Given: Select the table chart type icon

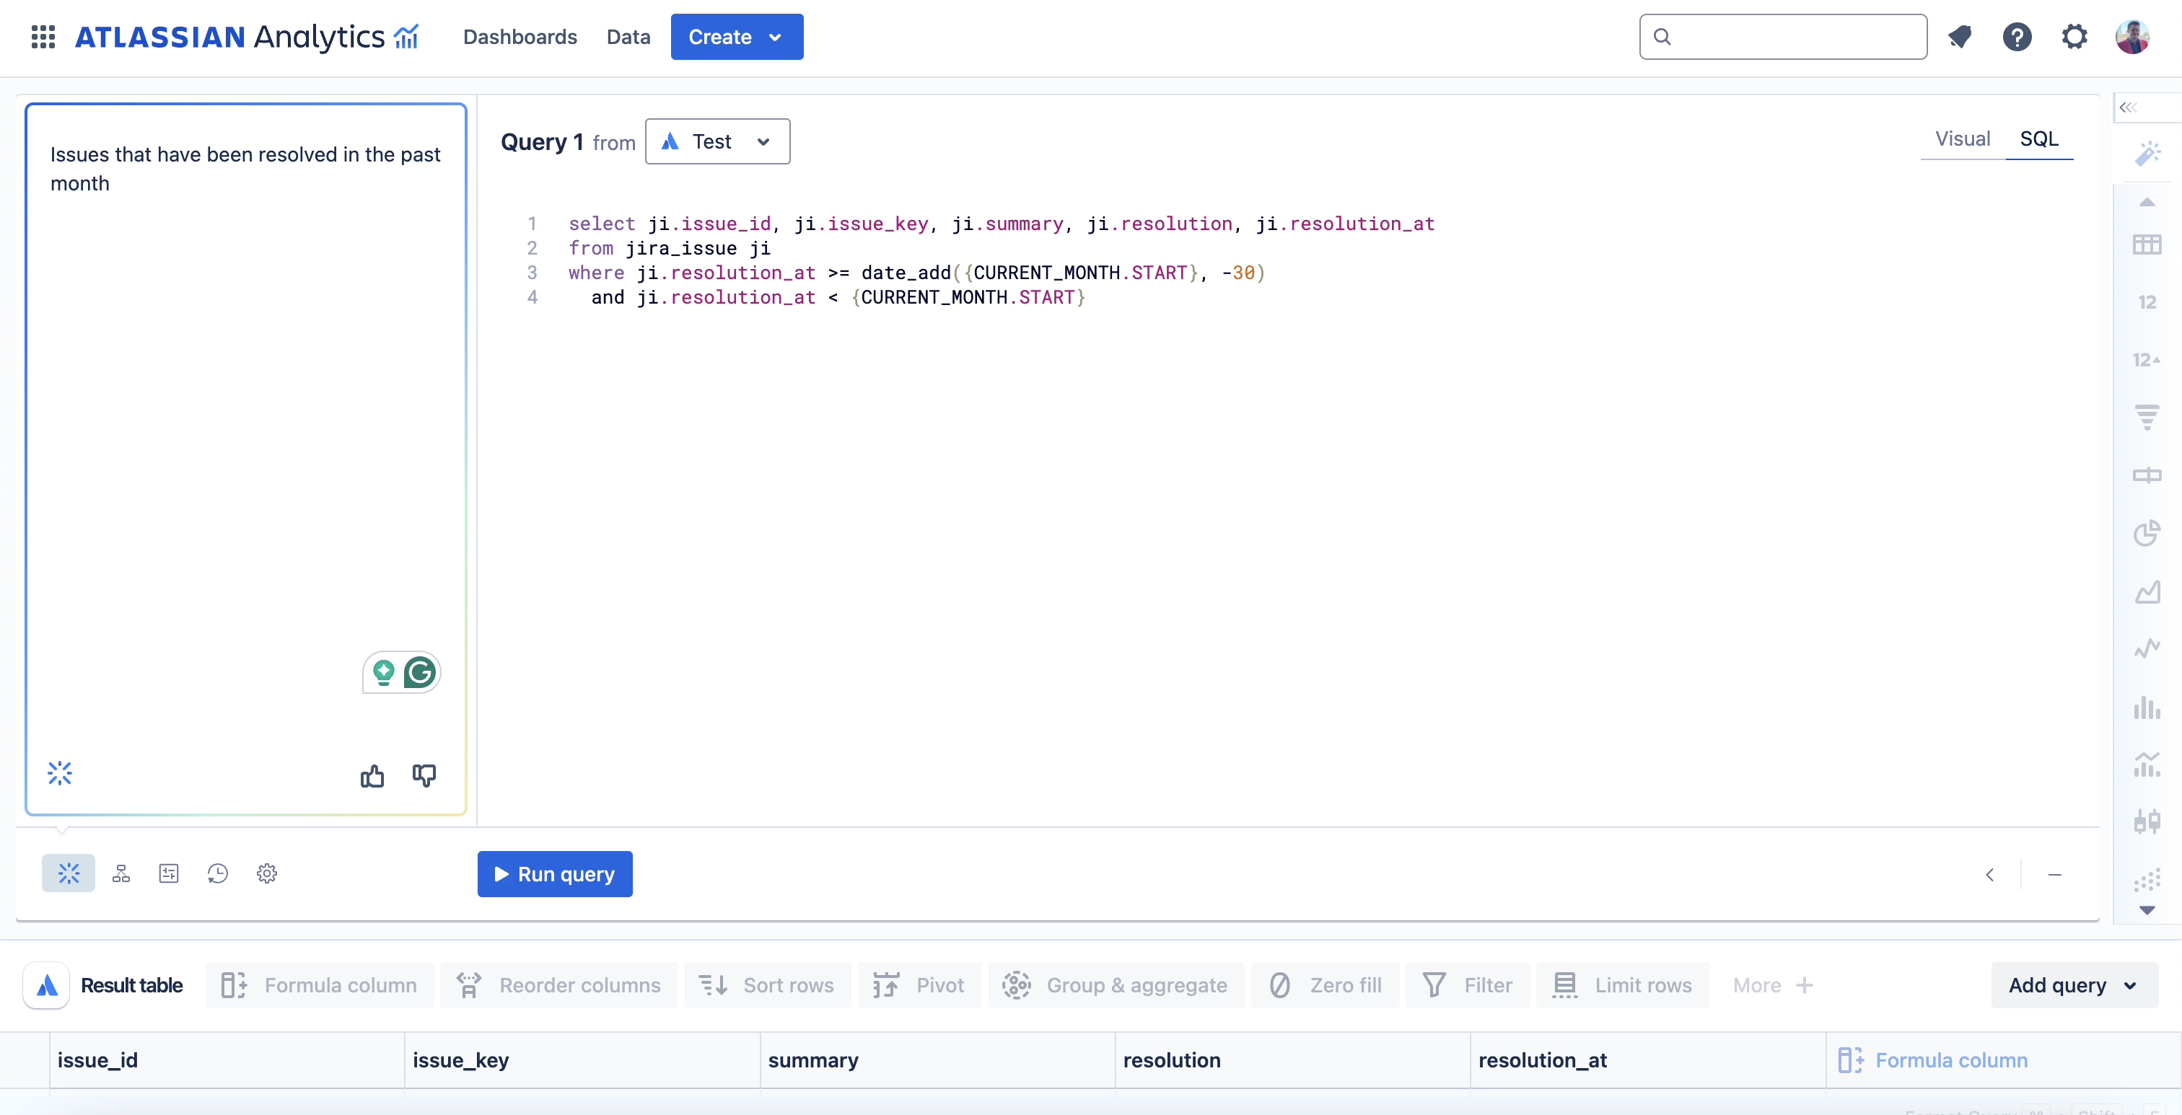Looking at the screenshot, I should (2147, 244).
